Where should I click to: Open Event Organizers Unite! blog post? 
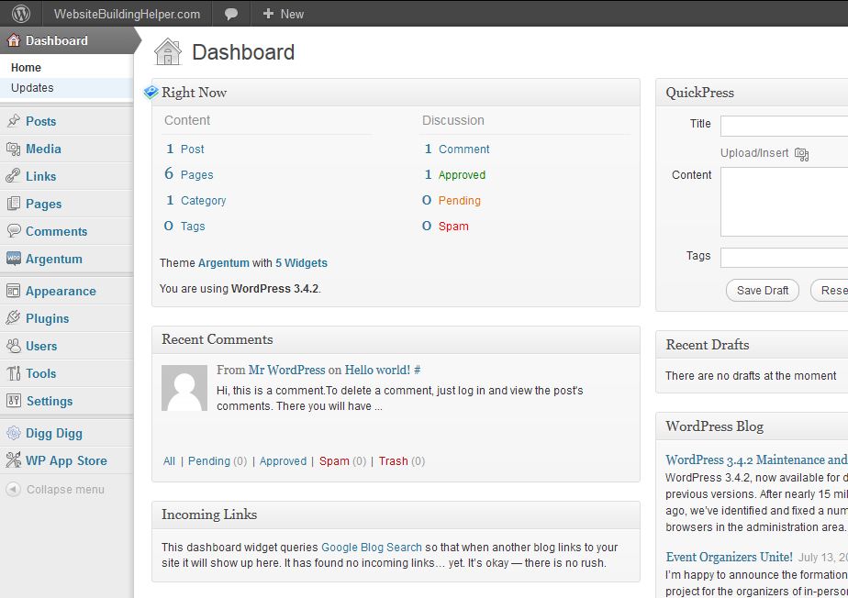[x=729, y=557]
